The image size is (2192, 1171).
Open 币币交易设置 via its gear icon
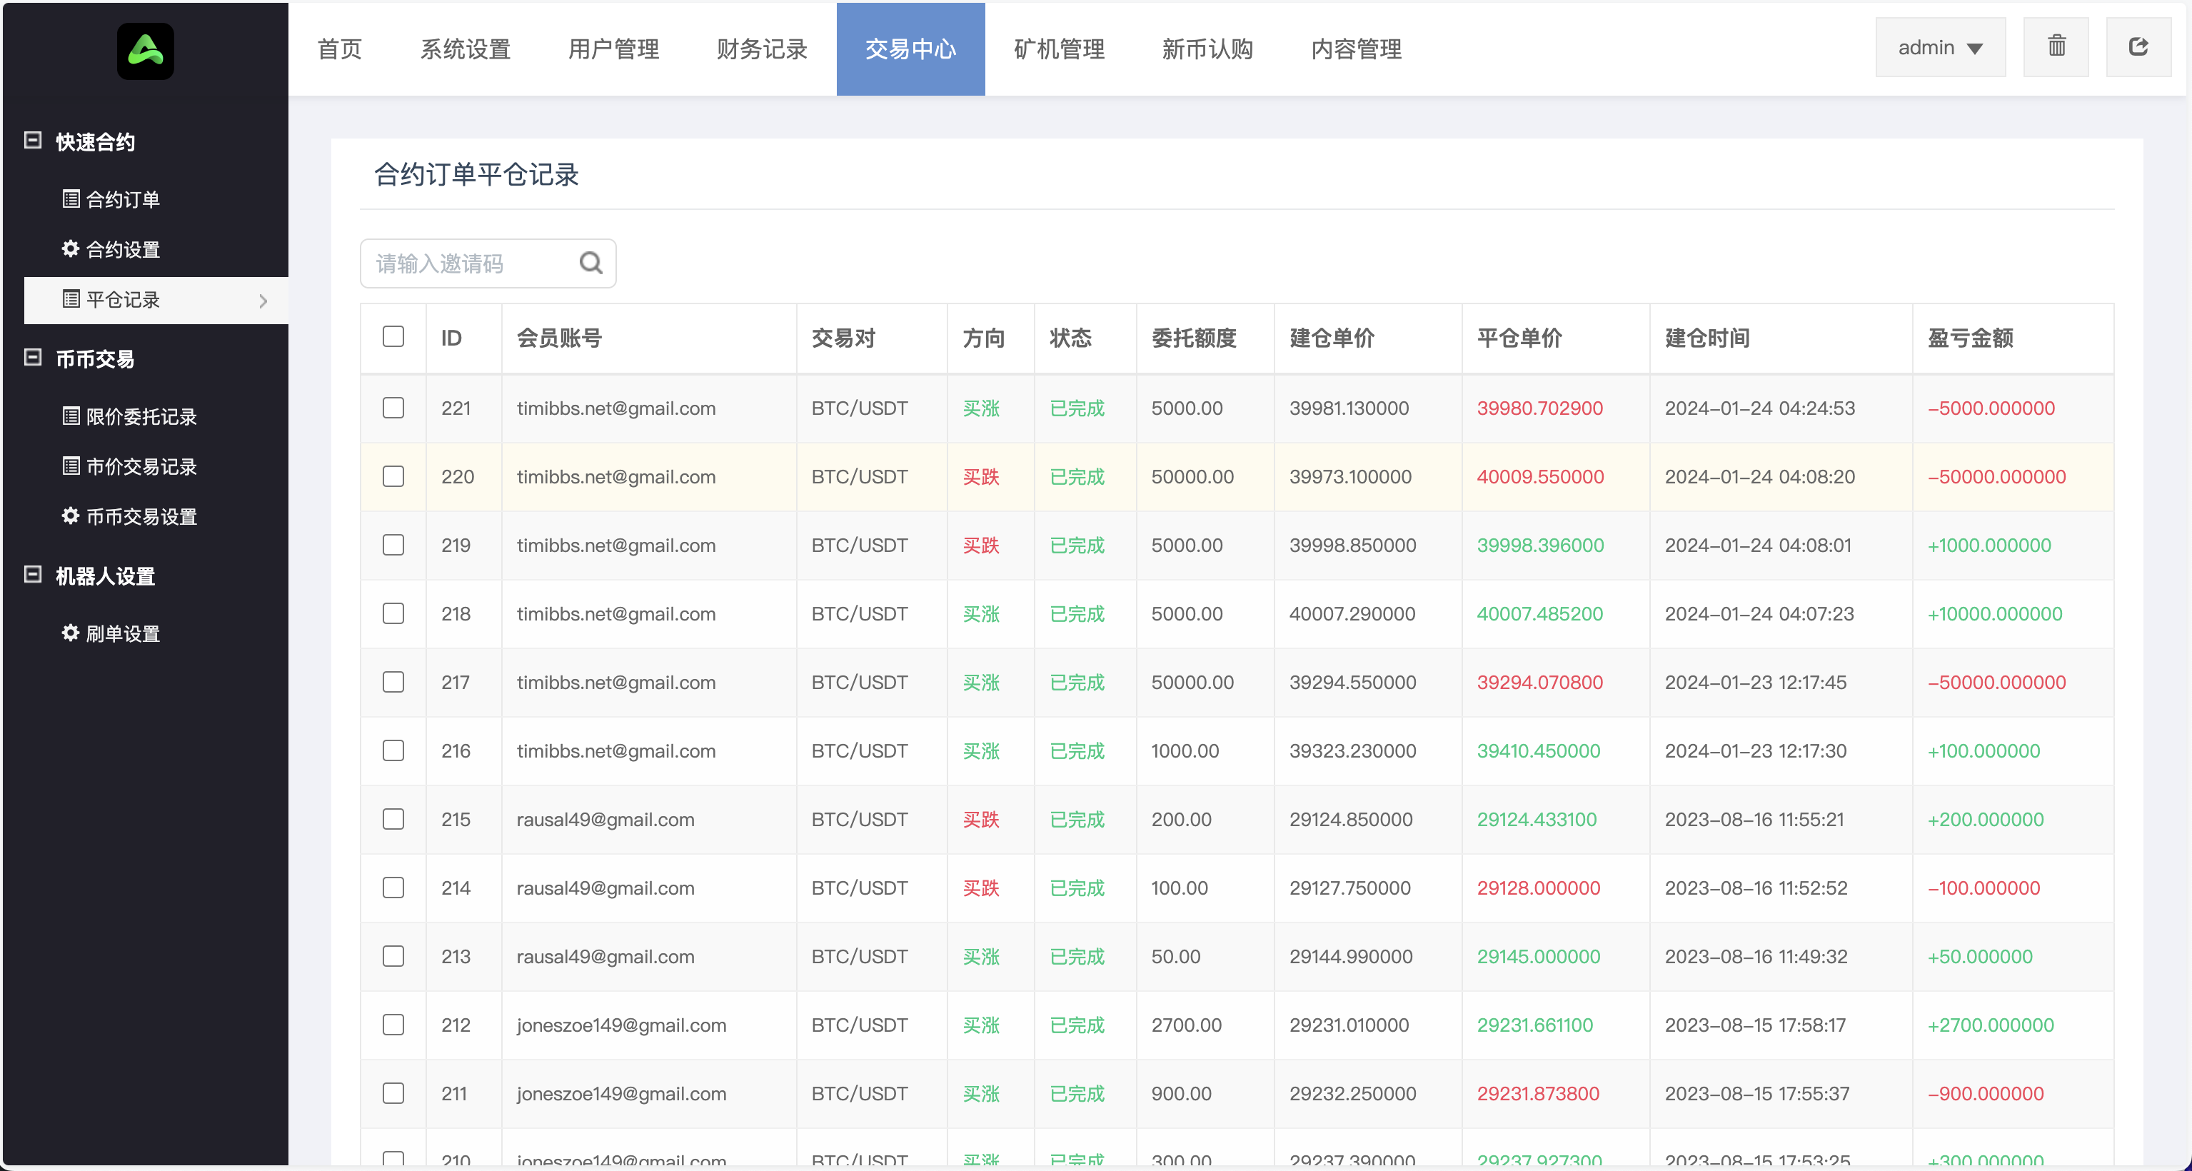pos(70,516)
